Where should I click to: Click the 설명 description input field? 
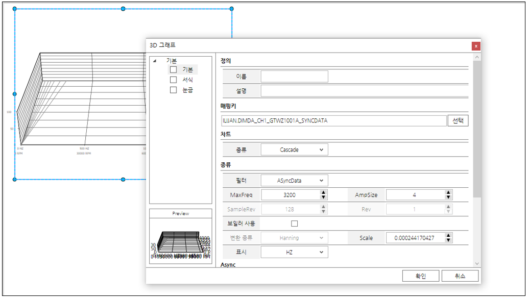pyautogui.click(x=365, y=91)
